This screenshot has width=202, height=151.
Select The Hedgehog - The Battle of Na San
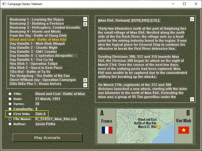click(x=40, y=76)
